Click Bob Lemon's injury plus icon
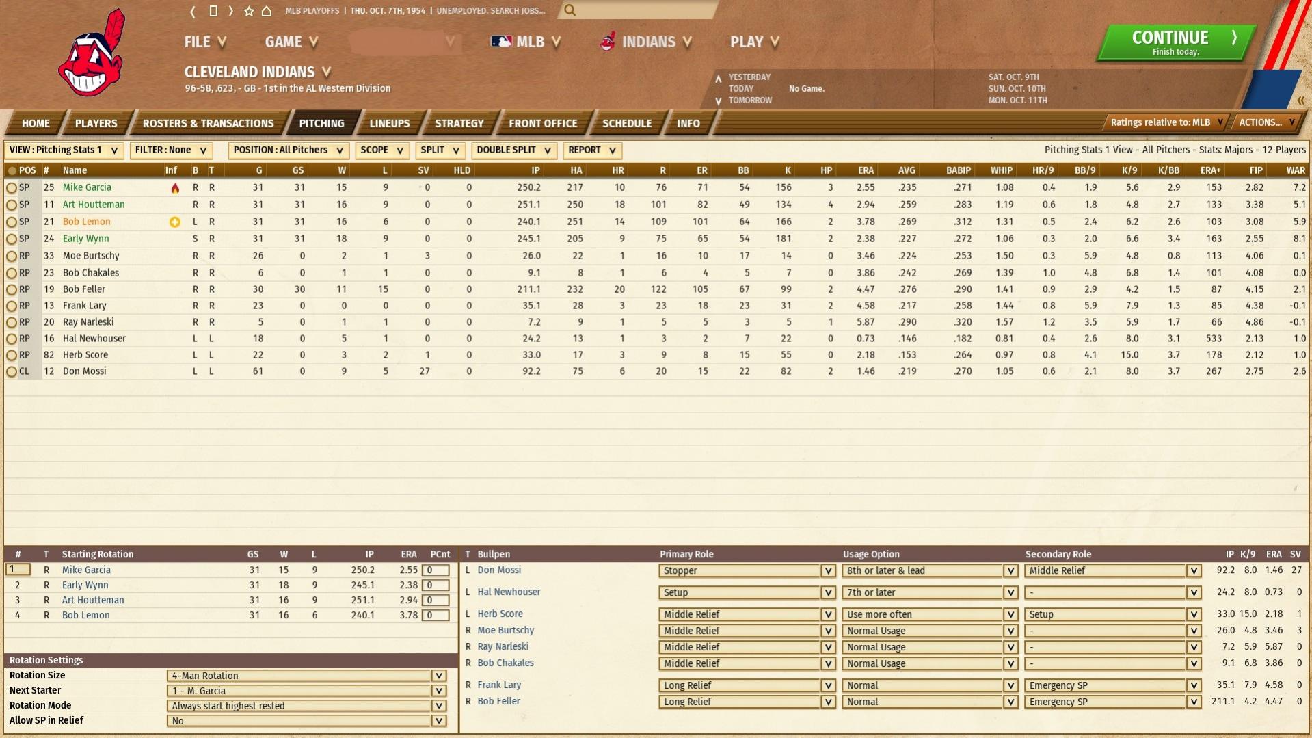The height and width of the screenshot is (738, 1312). click(175, 222)
